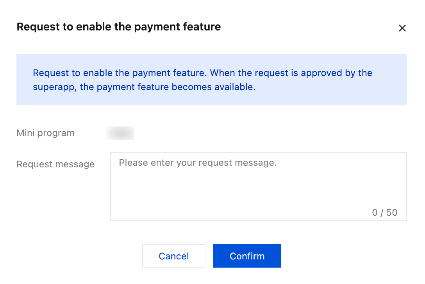Screen dimensions: 425x284
Task: Click the "Mini program" label
Action: (x=45, y=133)
